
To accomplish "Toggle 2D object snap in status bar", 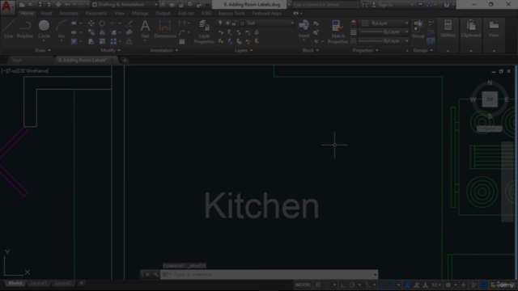I will pyautogui.click(x=392, y=285).
